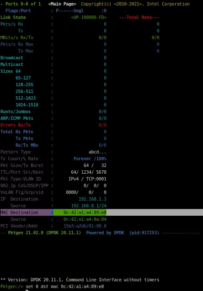Click the "Powered by DPDK" text
The height and width of the screenshot is (291, 203).
click(105, 233)
